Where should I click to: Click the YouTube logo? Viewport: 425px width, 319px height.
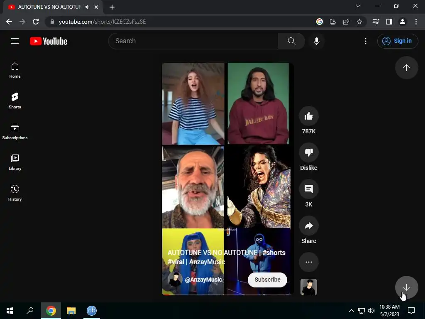49,41
